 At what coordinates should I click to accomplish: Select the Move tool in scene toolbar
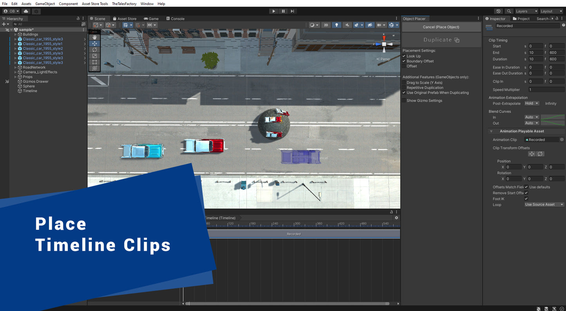tap(94, 43)
